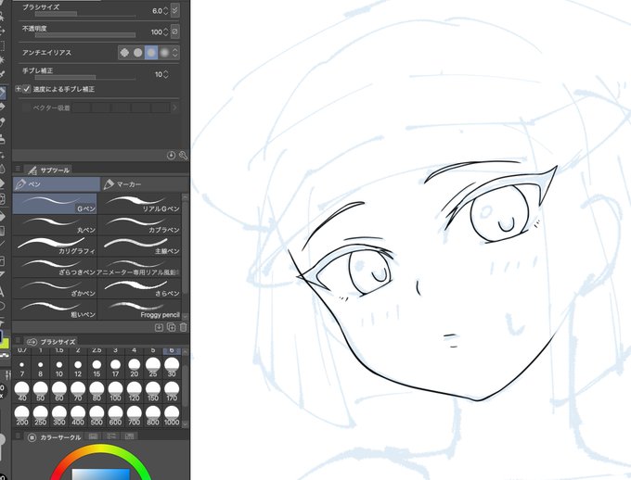
Task: Toggle the ベクター吸着 checkbox
Action: (x=27, y=107)
